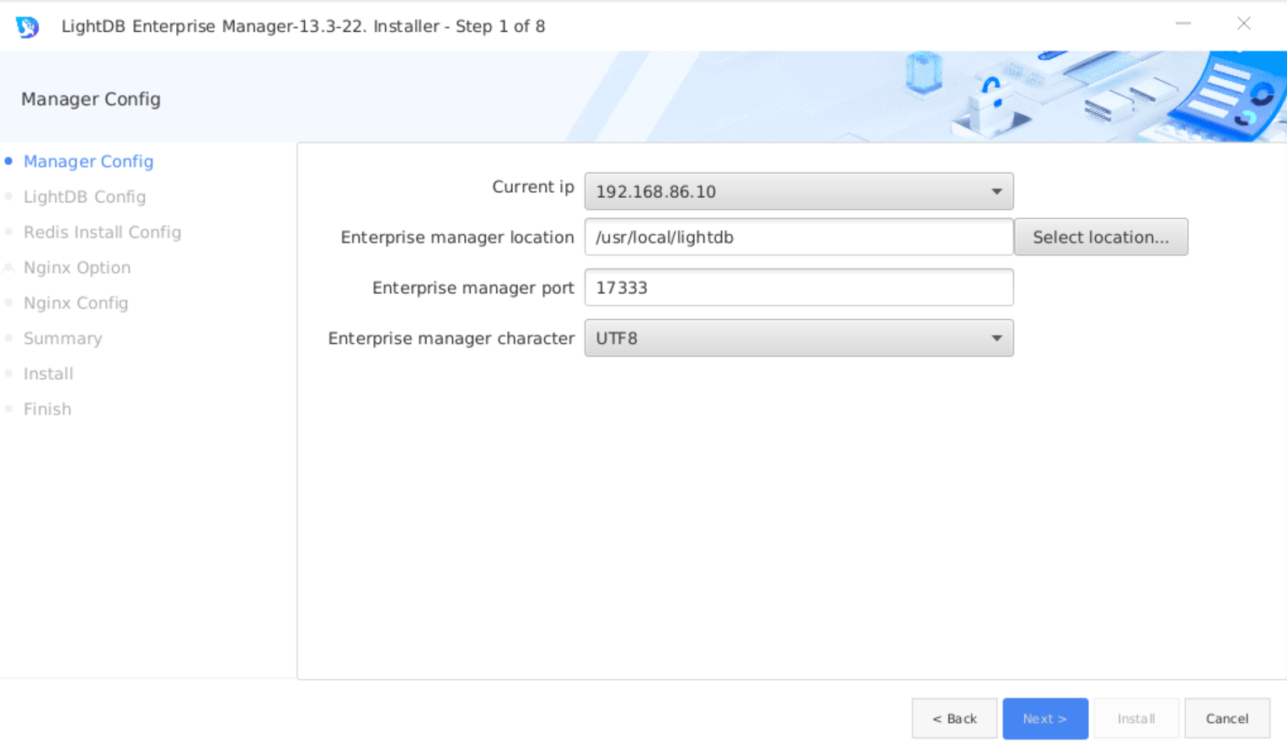Select Manager Config step in sidebar
Screen dimensions: 1287x754
point(88,161)
